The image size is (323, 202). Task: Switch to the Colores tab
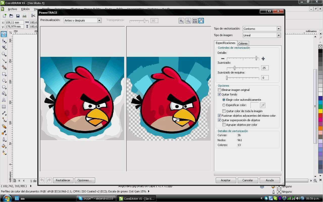pos(243,43)
